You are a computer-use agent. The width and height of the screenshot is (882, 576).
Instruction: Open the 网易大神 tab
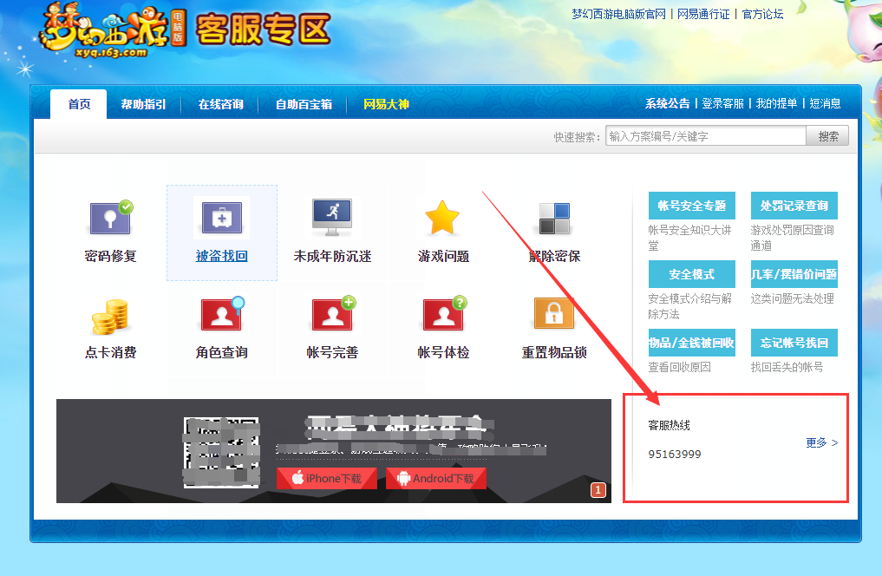(386, 104)
